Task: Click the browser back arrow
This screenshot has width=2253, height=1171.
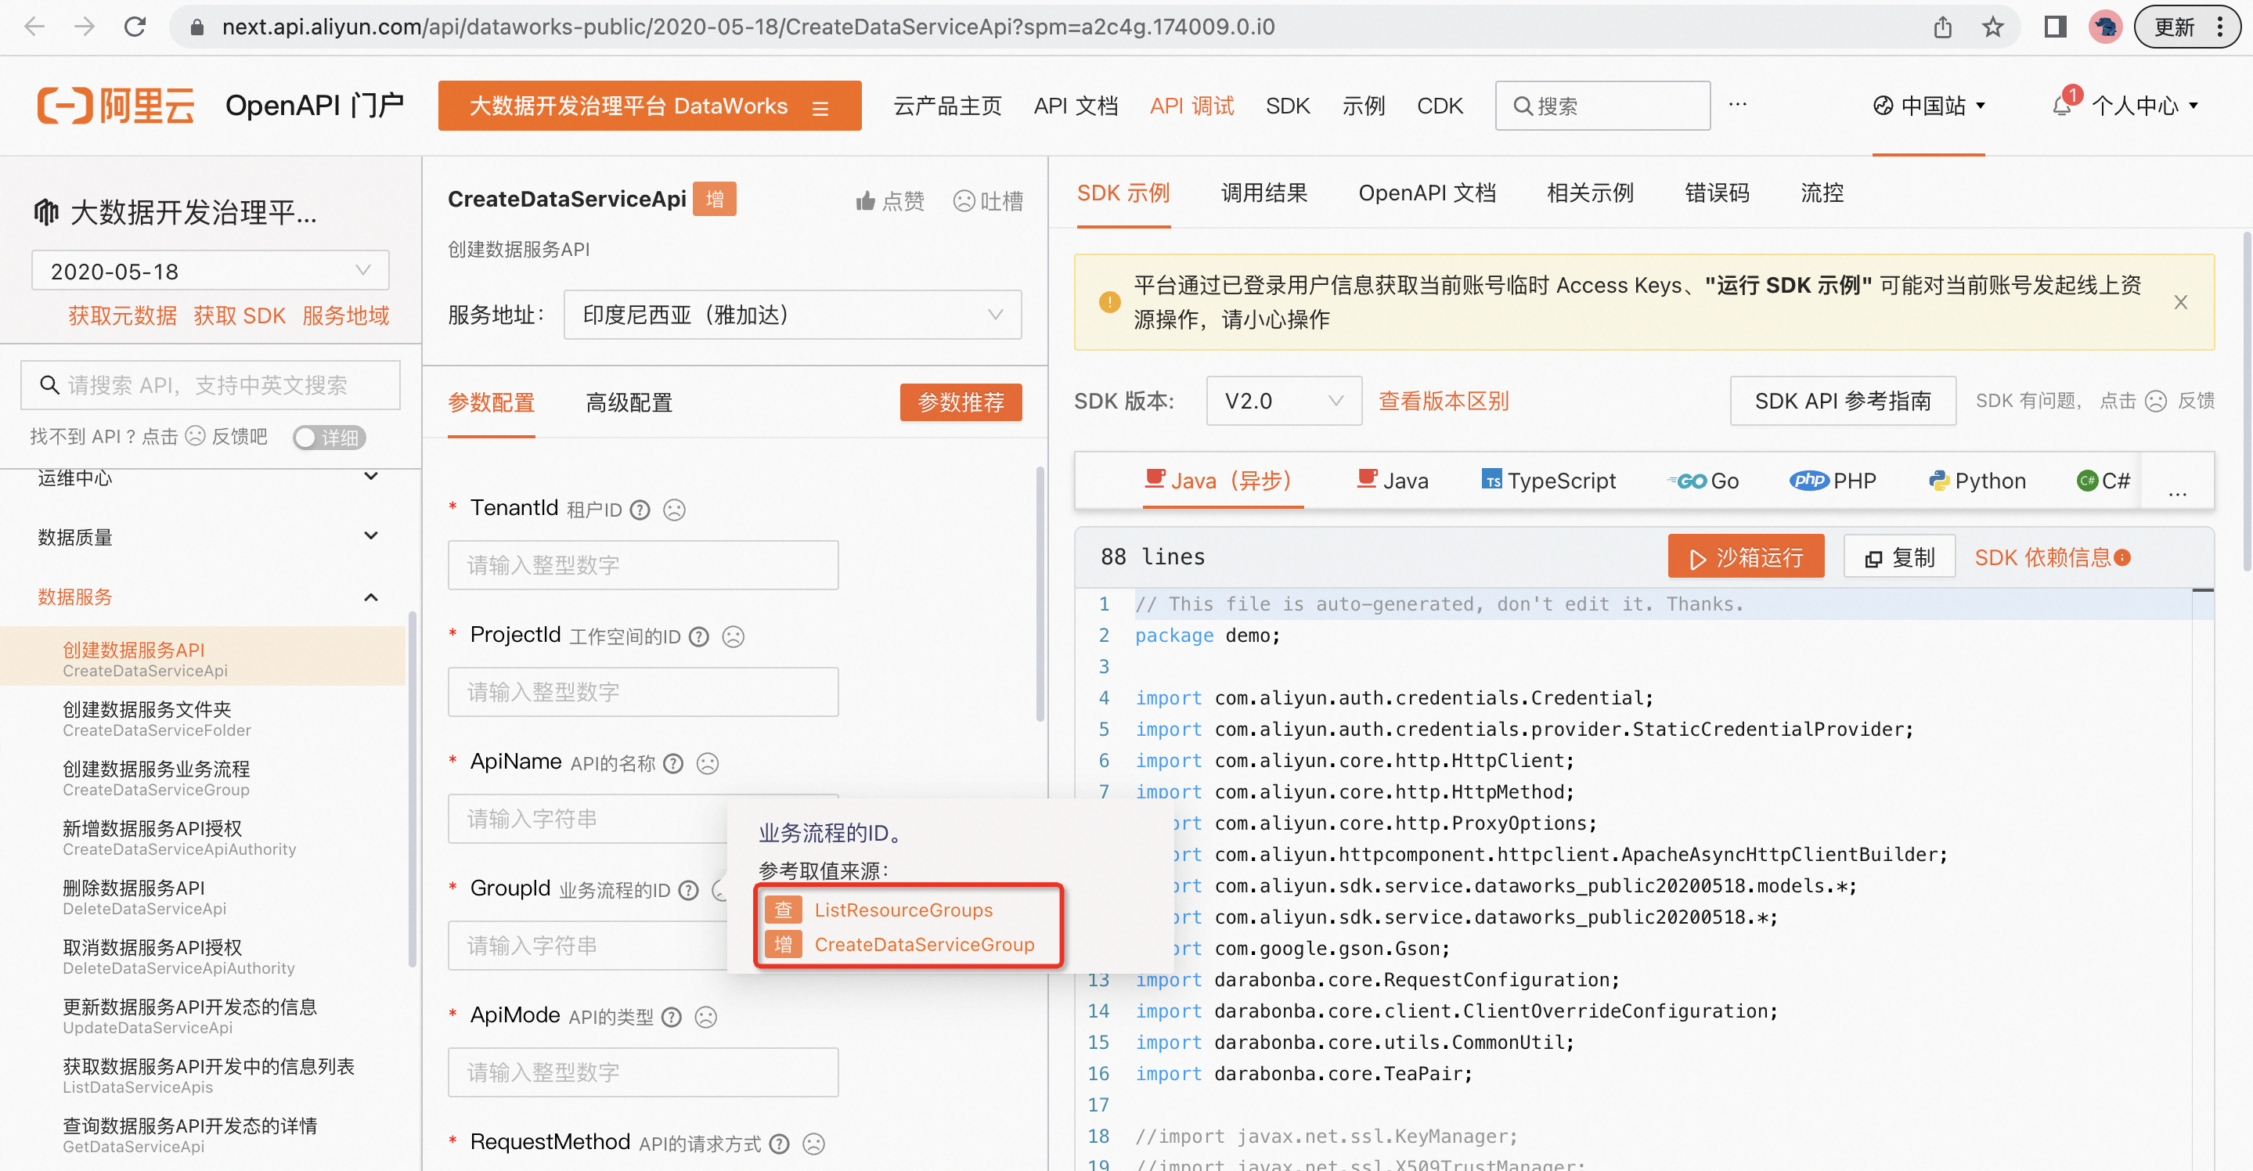Action: tap(34, 27)
